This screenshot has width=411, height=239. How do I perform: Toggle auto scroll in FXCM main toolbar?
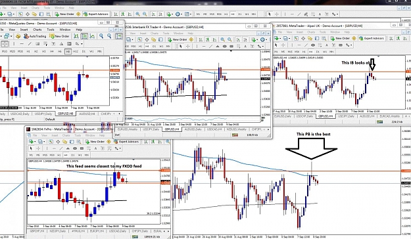click(x=153, y=14)
